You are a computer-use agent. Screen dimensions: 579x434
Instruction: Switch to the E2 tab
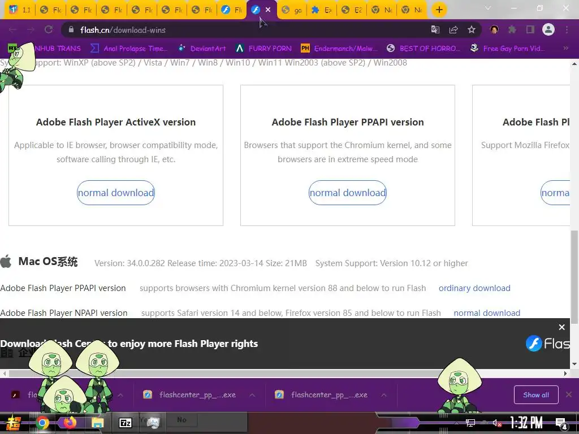352,10
